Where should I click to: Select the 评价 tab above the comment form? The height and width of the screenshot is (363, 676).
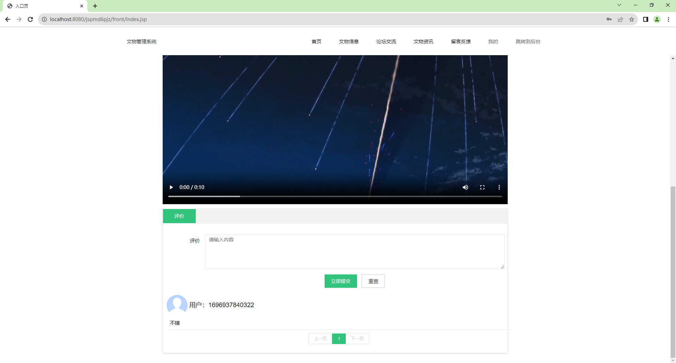[x=179, y=216]
